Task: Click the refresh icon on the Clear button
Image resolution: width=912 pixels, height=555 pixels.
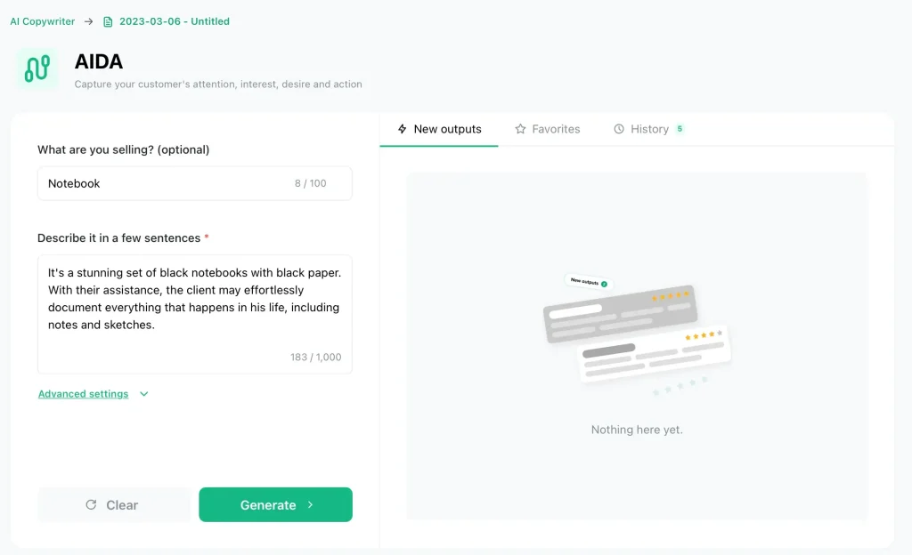Action: tap(91, 505)
